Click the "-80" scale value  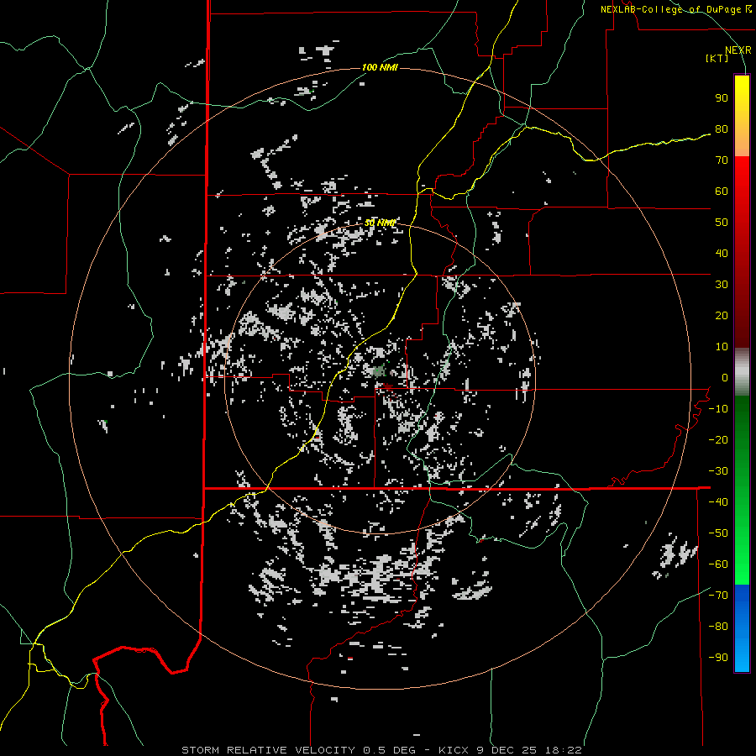pyautogui.click(x=718, y=627)
